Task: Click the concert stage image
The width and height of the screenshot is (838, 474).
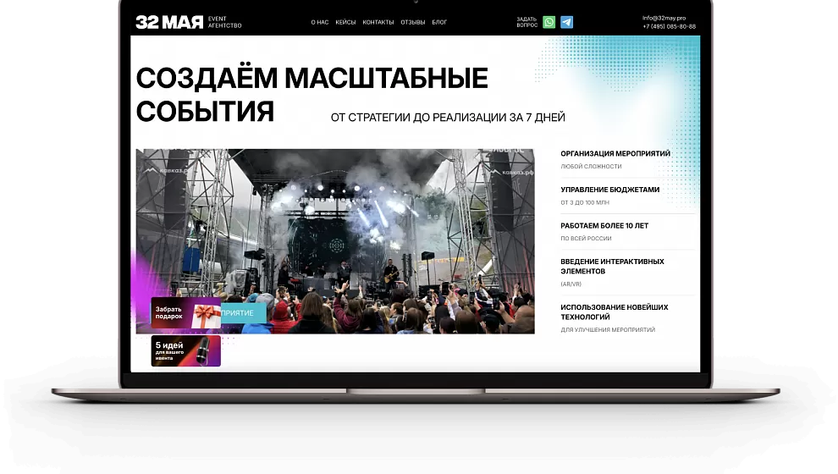Action: click(x=335, y=241)
